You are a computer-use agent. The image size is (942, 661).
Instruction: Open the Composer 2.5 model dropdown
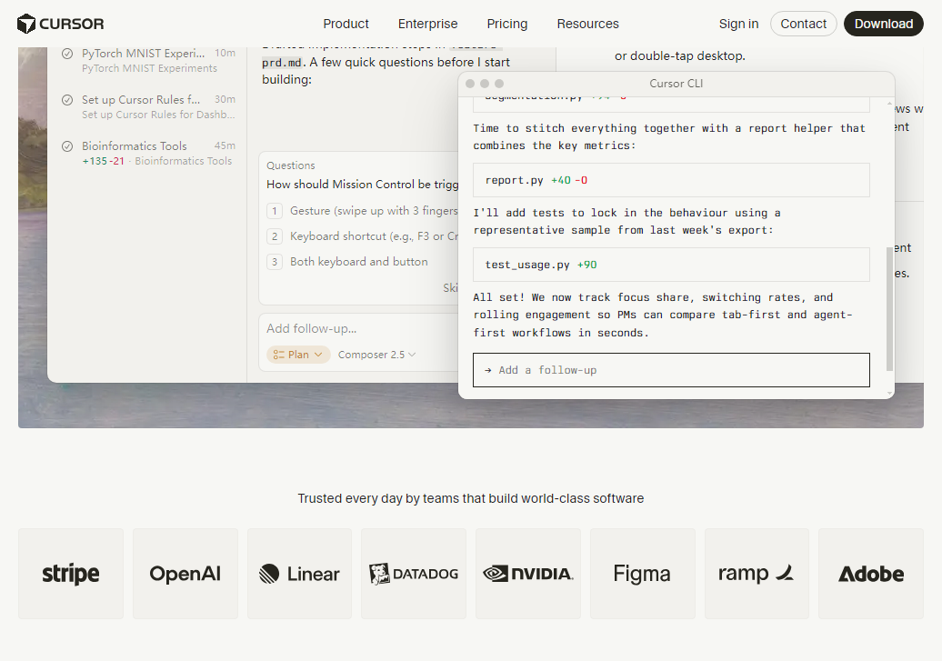[376, 355]
